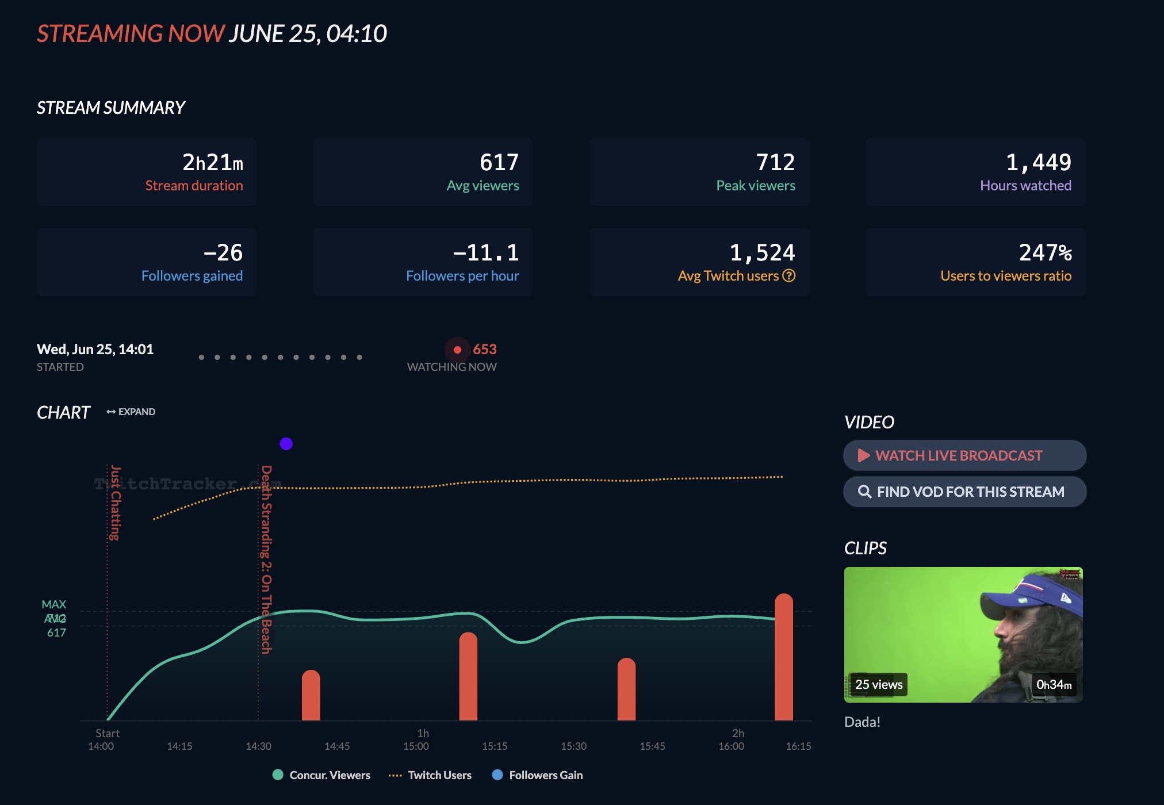
Task: Click the help icon beside Avg Twitch users
Action: [x=789, y=275]
